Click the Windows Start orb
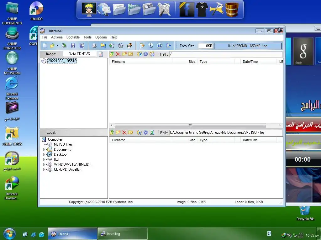Screen dimensions: 321x240 [9, 234]
